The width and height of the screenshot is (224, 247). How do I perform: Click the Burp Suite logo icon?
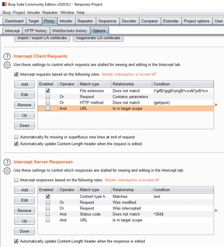pos(4,4)
